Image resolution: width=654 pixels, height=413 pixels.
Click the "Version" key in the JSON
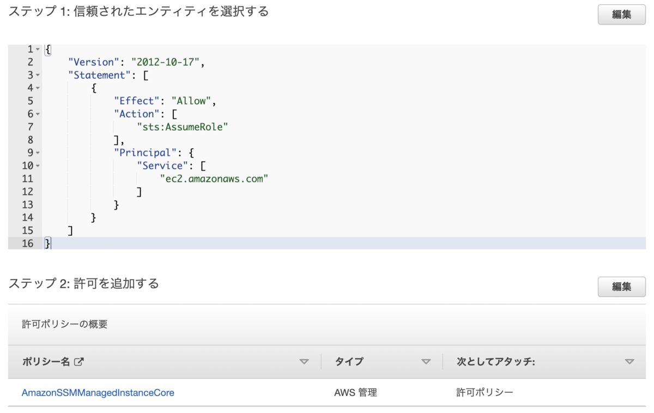pos(94,62)
